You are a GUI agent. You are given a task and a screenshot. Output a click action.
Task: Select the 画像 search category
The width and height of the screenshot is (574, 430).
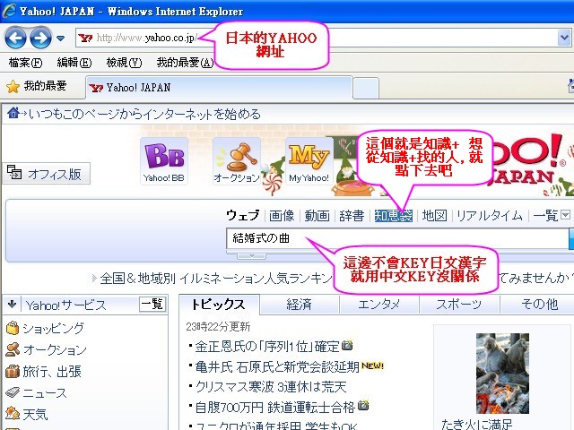[x=282, y=215]
